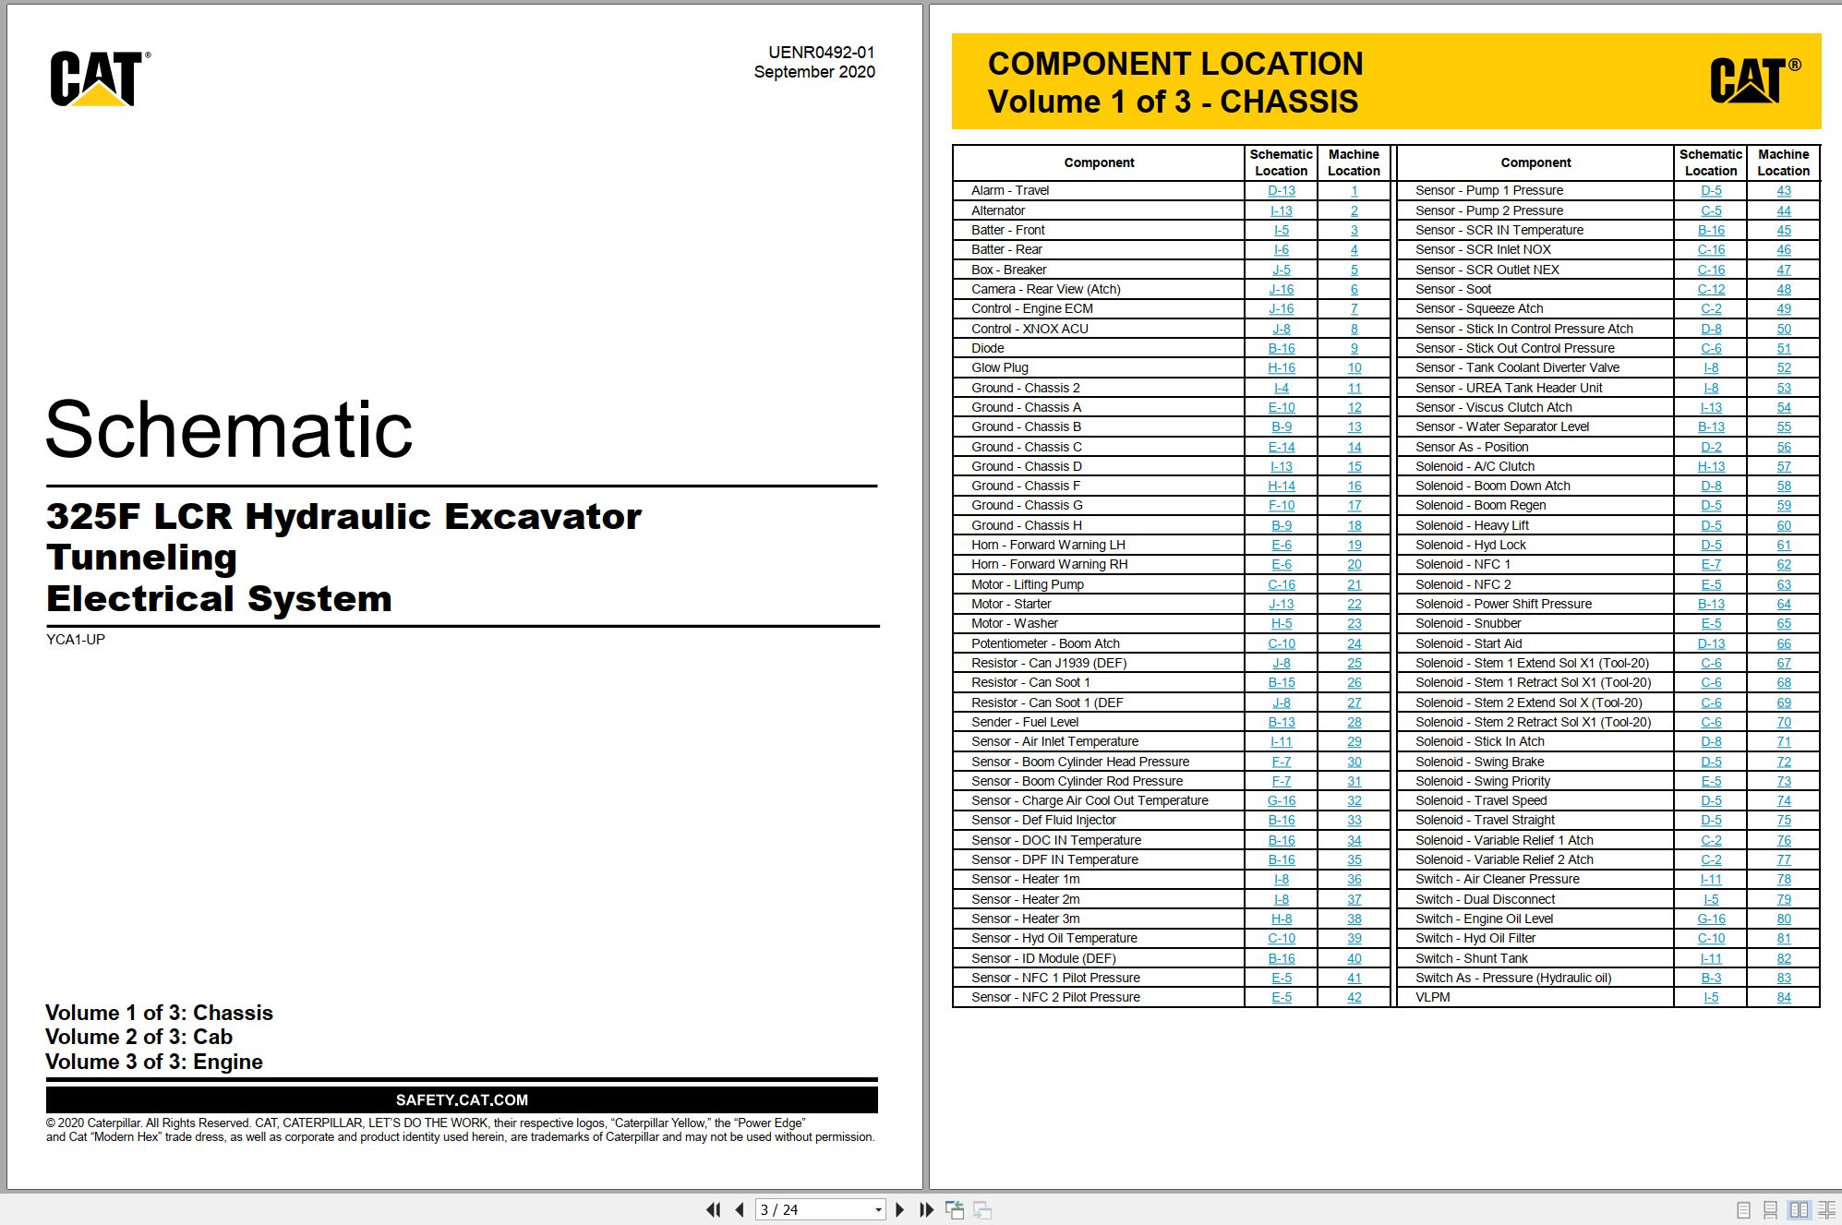The image size is (1842, 1225).
Task: Click the Component Location heading
Action: [x=1175, y=64]
